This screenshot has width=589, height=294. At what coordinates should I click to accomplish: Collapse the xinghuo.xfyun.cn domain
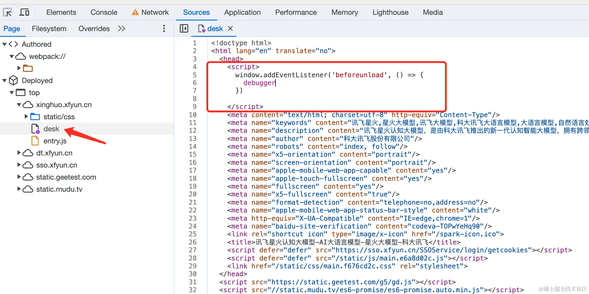pos(19,105)
